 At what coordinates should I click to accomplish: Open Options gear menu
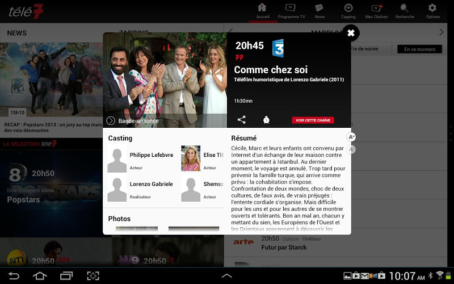coord(432,11)
